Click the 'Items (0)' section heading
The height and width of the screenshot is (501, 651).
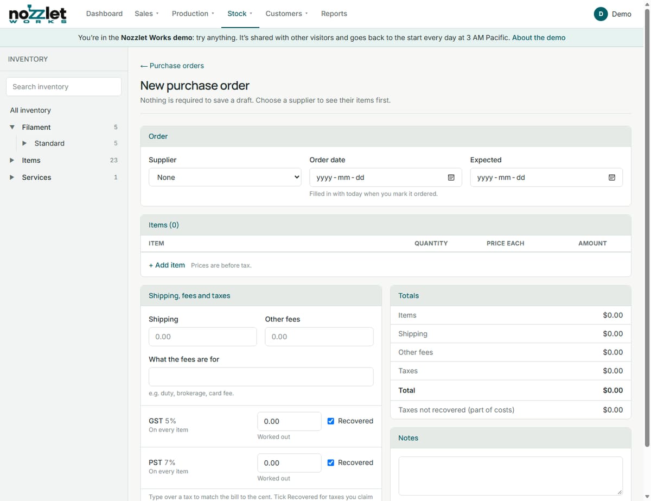pyautogui.click(x=163, y=225)
